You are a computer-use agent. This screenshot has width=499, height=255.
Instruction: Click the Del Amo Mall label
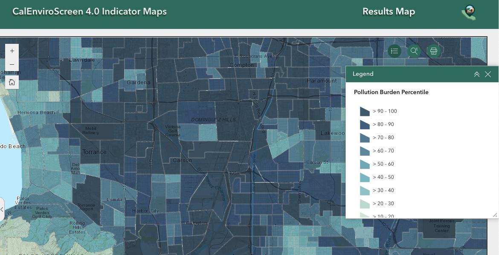point(75,169)
